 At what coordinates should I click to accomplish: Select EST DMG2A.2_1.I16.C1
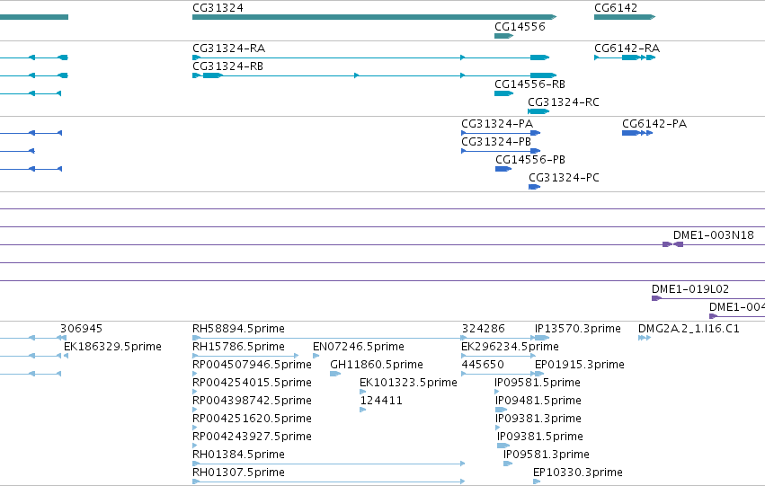click(x=645, y=338)
